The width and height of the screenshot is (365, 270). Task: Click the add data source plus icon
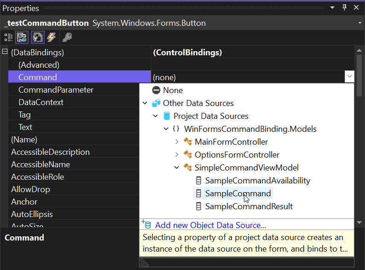coord(146,224)
